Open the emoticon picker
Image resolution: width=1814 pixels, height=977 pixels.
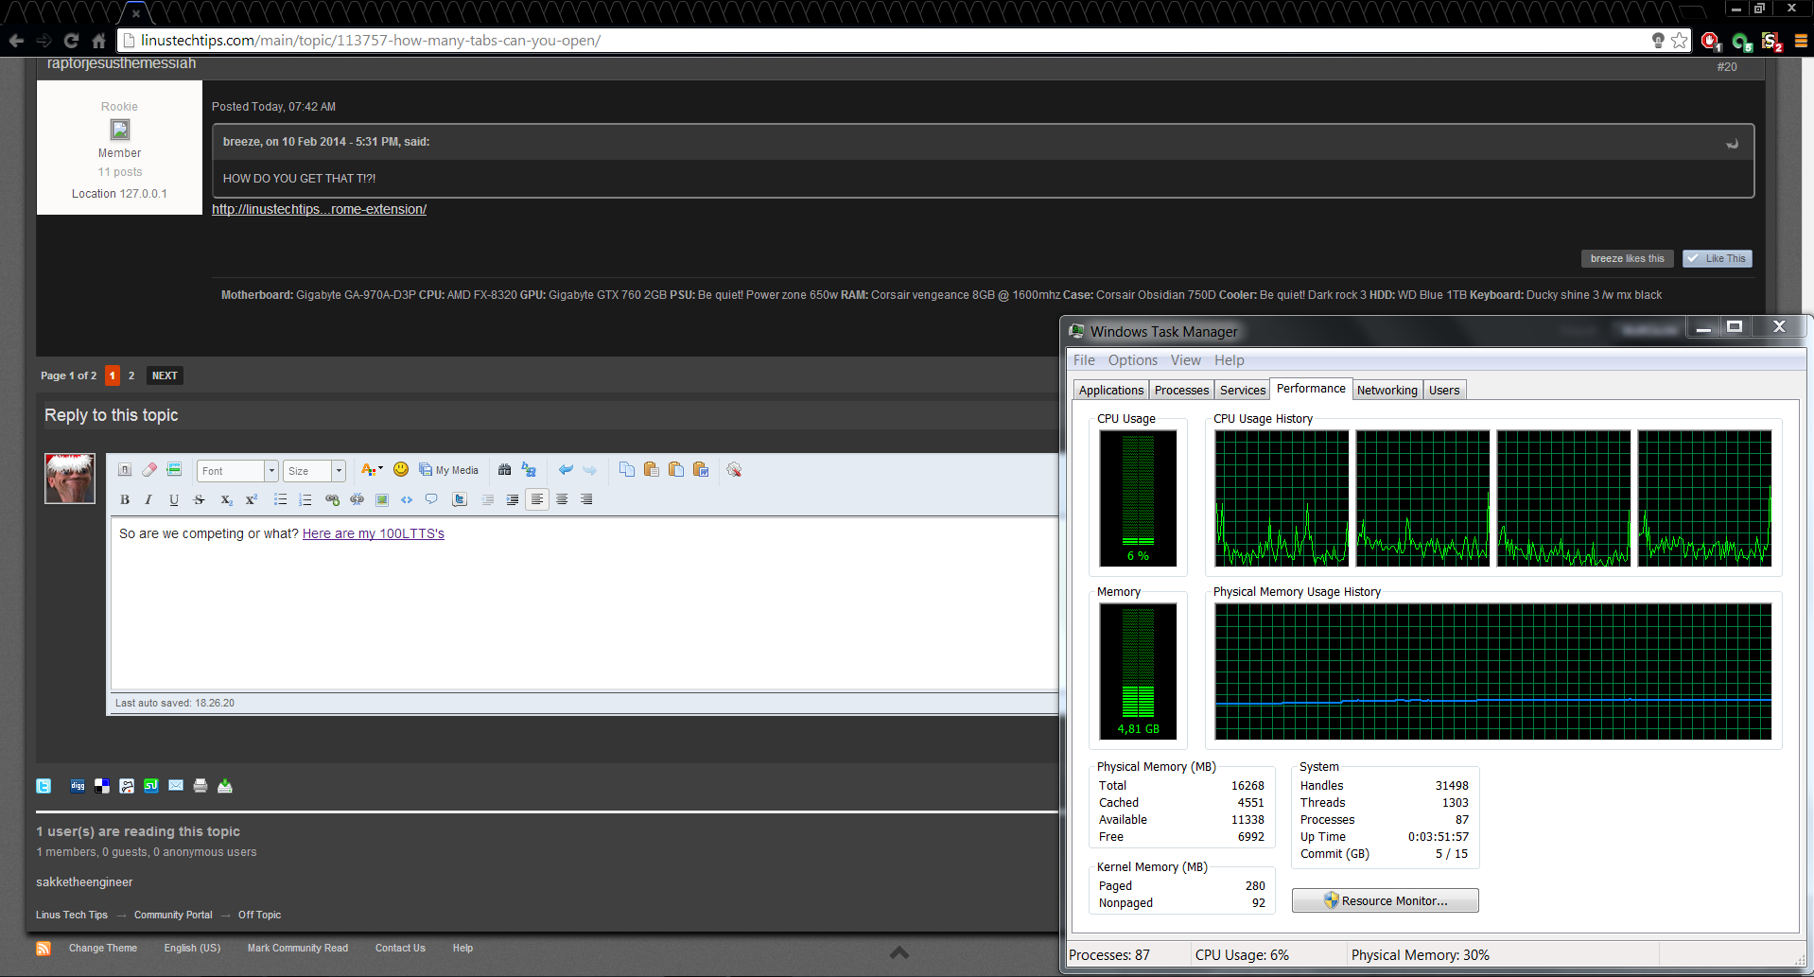pos(401,470)
